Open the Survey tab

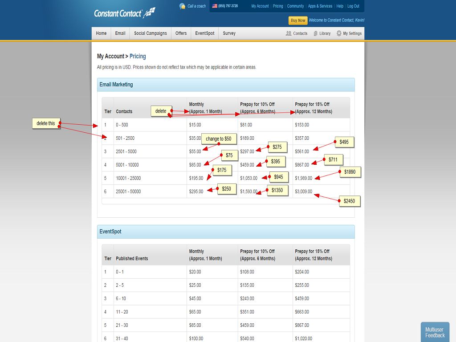pos(229,33)
